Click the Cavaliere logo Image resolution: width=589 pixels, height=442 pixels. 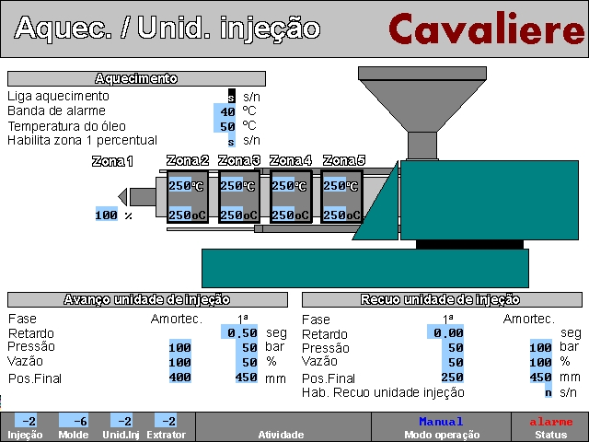click(x=485, y=29)
